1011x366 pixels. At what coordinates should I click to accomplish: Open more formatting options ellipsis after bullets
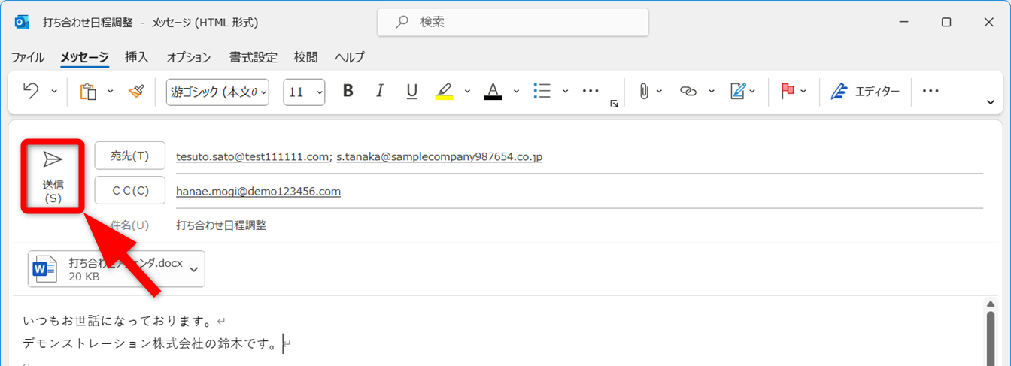pyautogui.click(x=591, y=91)
